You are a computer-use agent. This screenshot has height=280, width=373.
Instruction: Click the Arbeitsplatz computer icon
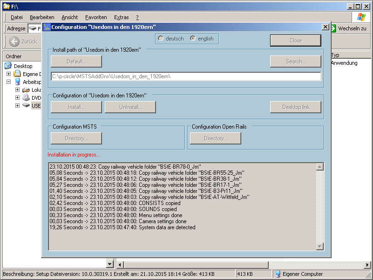coord(17,82)
